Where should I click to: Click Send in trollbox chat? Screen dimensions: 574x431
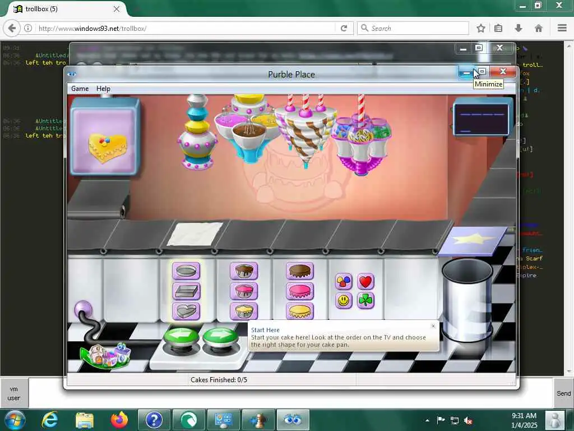[x=563, y=393]
